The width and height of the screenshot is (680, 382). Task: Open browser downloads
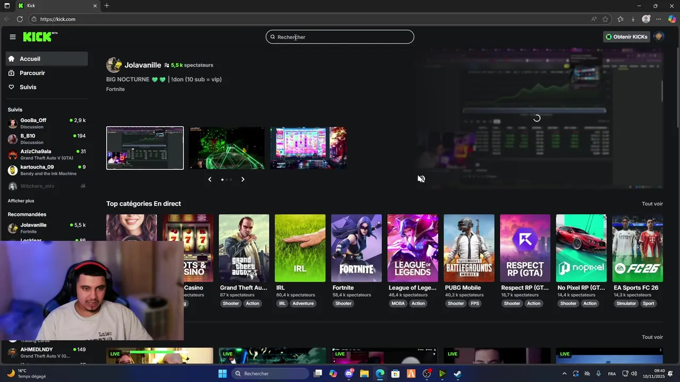[x=633, y=19]
